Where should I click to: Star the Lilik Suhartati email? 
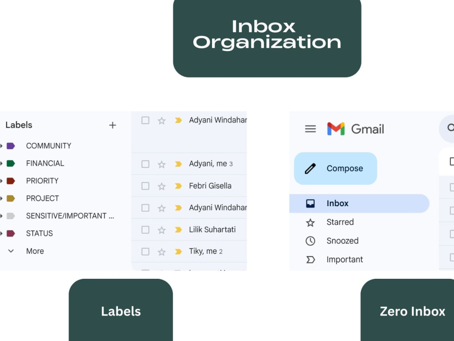click(x=162, y=230)
